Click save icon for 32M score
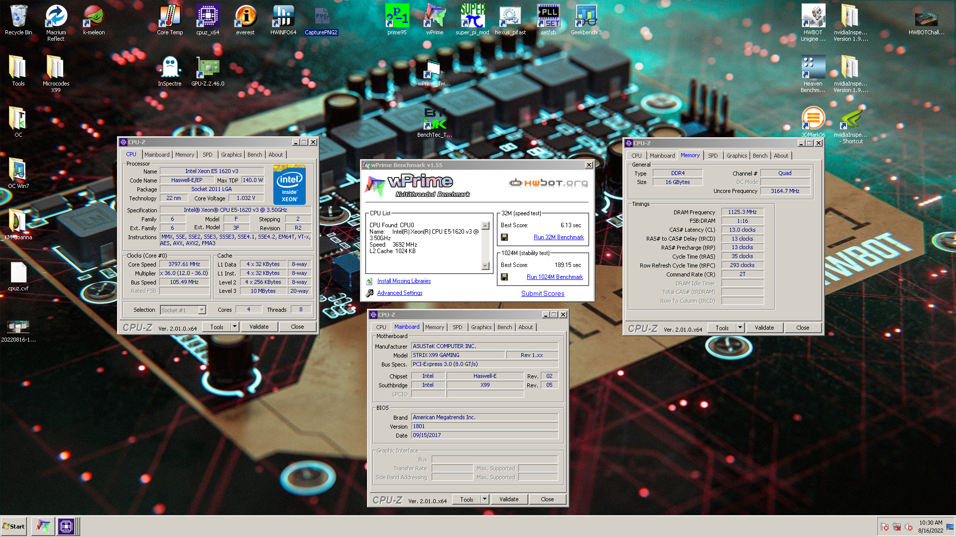The width and height of the screenshot is (956, 537). 504,238
